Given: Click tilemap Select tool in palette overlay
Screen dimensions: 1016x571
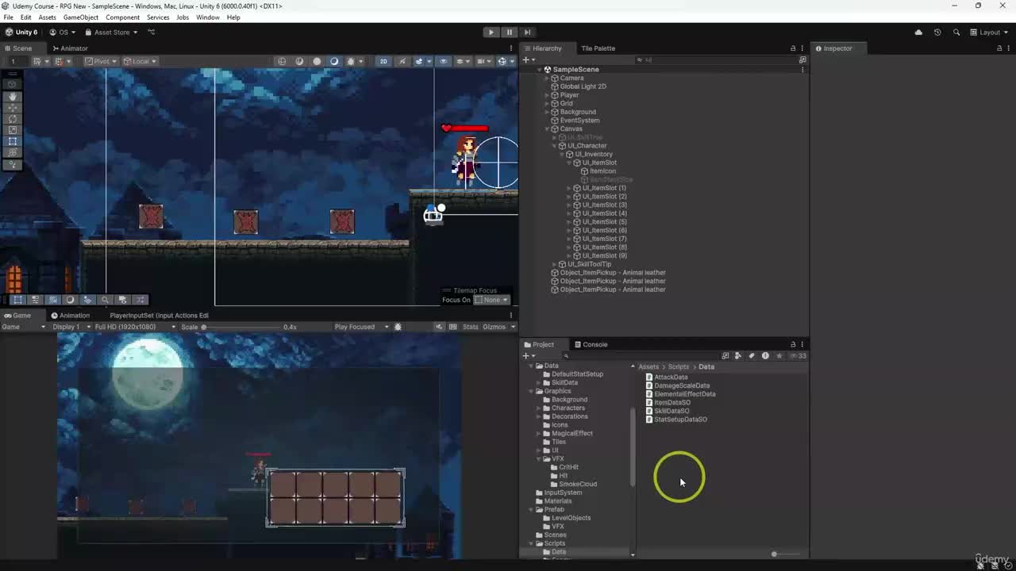Looking at the screenshot, I should 17,300.
